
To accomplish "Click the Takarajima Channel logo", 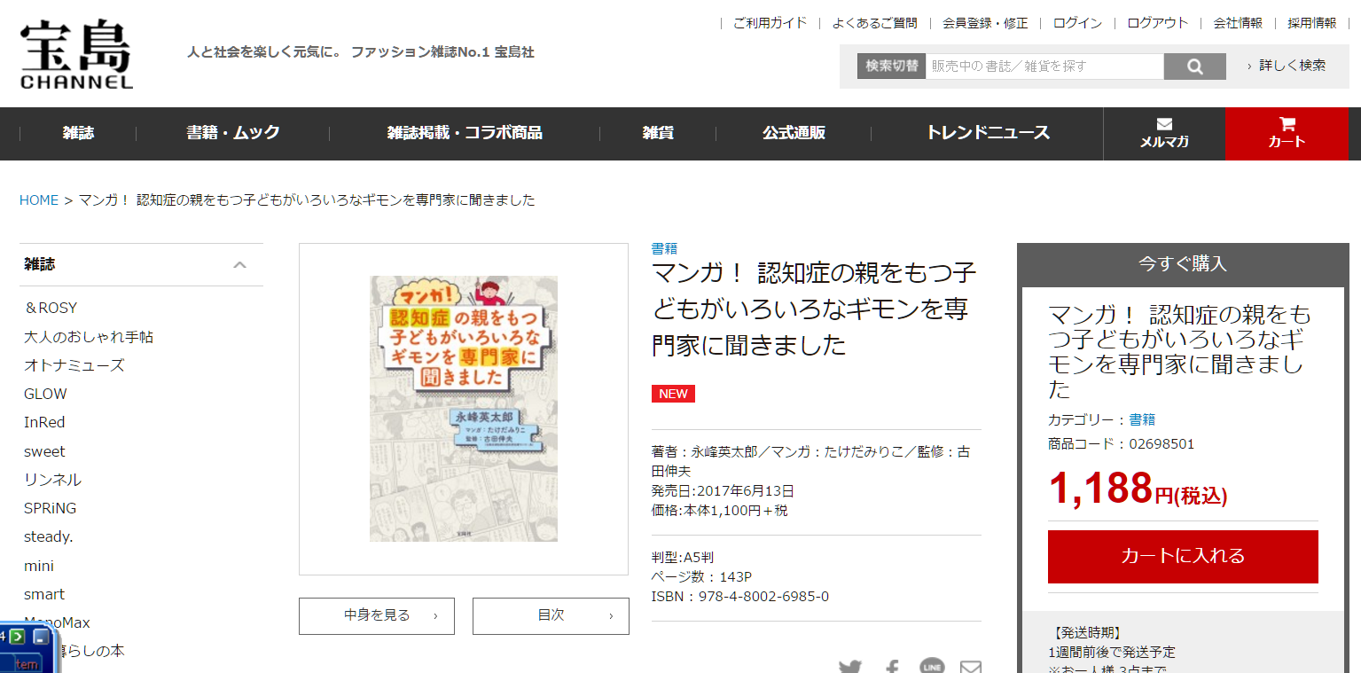I will [76, 55].
